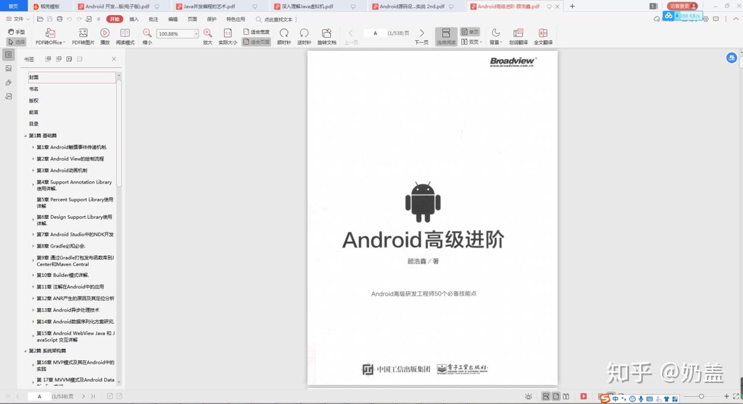Rotate the page 顺时针 clockwise
The height and width of the screenshot is (404, 743).
[x=284, y=36]
